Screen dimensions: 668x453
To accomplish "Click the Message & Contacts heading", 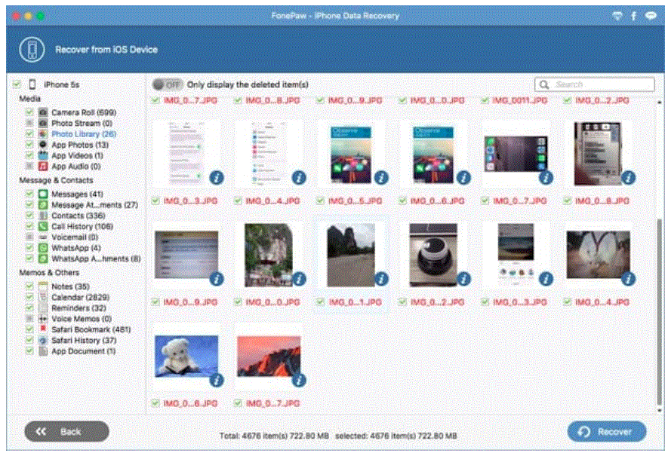I will pos(56,180).
